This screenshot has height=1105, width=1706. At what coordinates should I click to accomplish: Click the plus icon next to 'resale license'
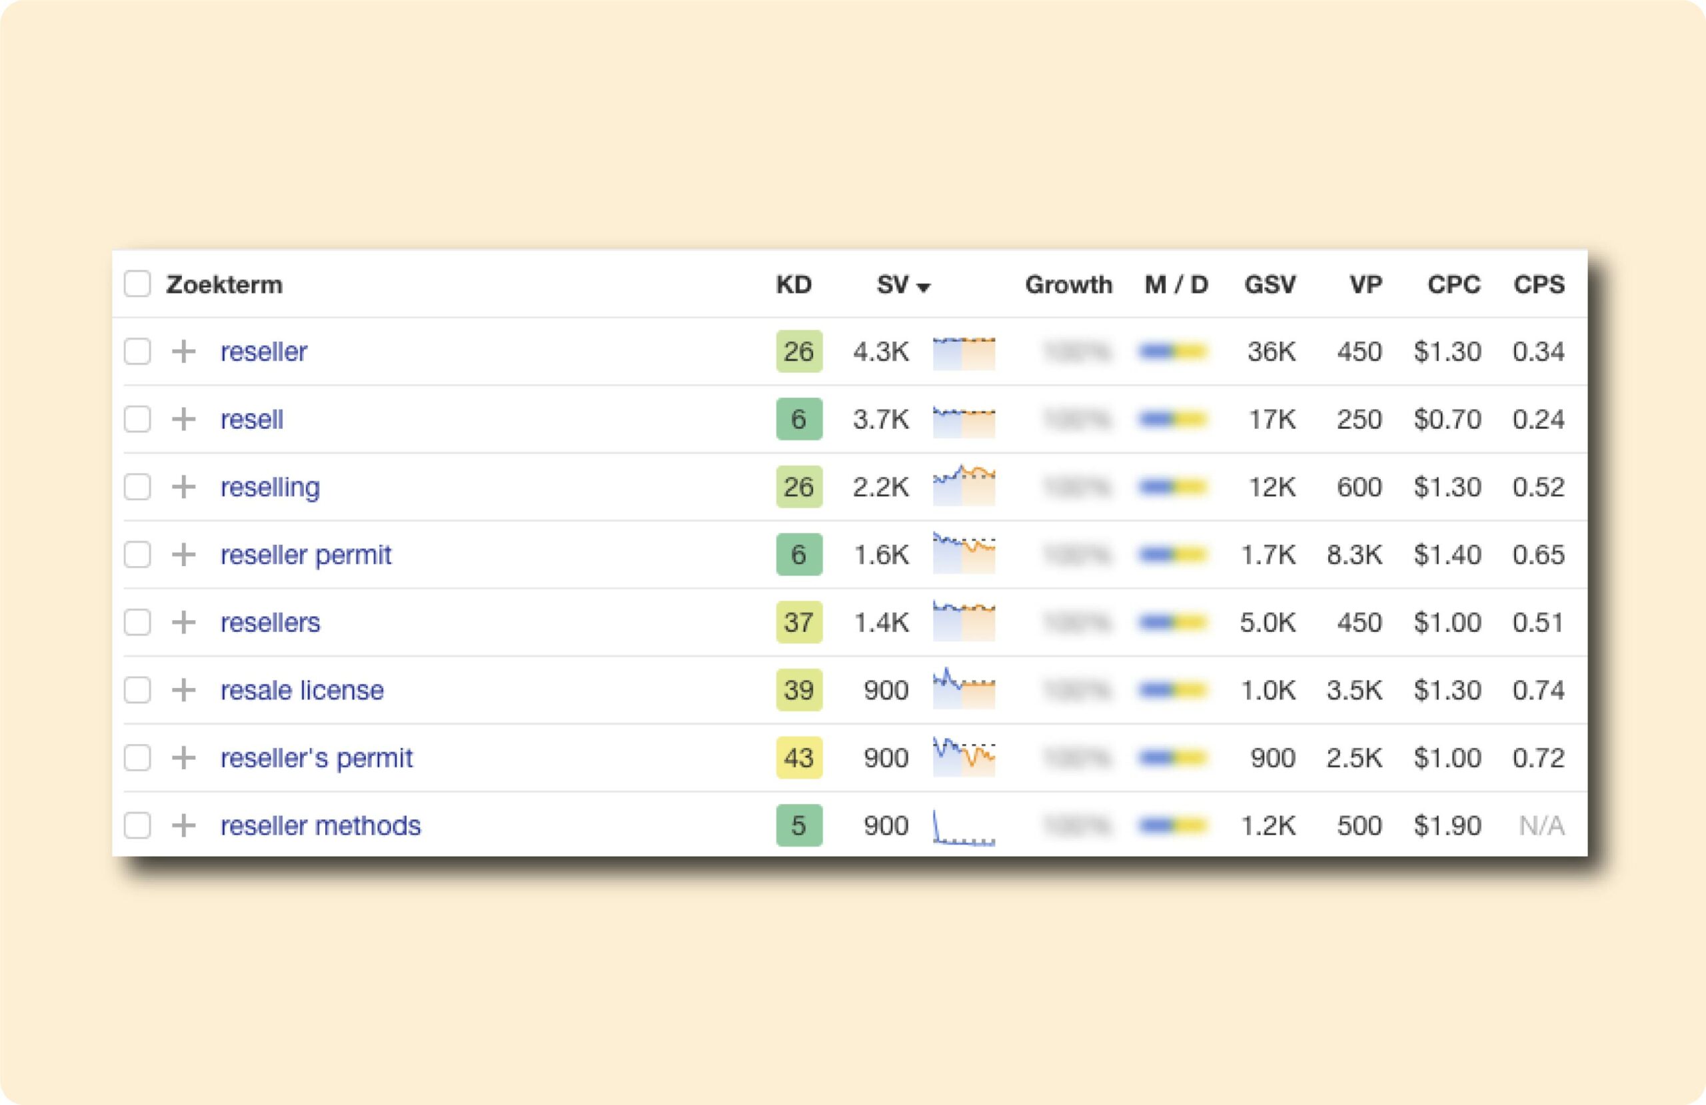(x=183, y=690)
